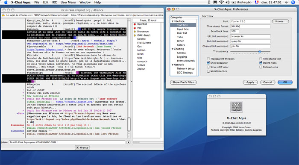Click the Nick link command field
Screen dimensions: 299x165
point(250,41)
